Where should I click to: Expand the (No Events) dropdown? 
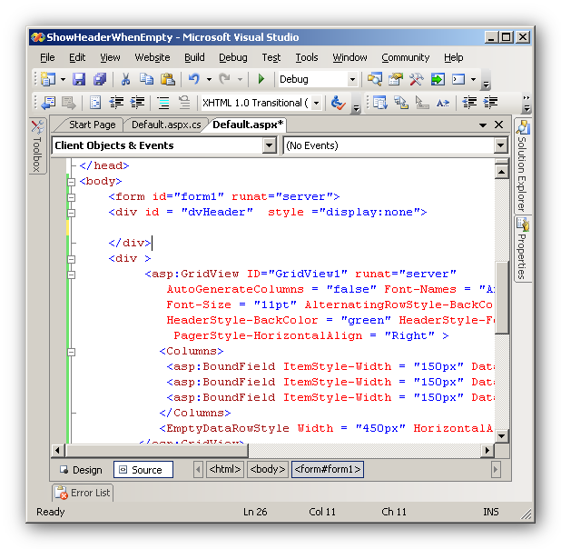500,145
